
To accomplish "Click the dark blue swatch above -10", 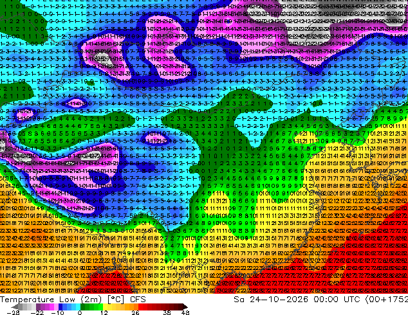I will point(60,307).
